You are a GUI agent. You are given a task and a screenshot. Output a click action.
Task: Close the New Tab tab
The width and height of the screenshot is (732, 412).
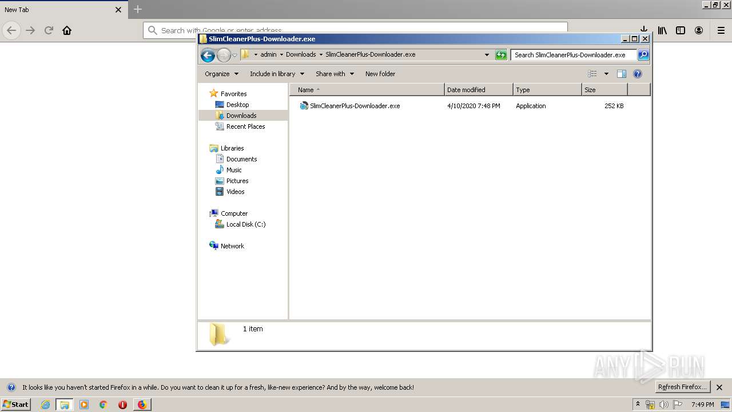point(118,10)
